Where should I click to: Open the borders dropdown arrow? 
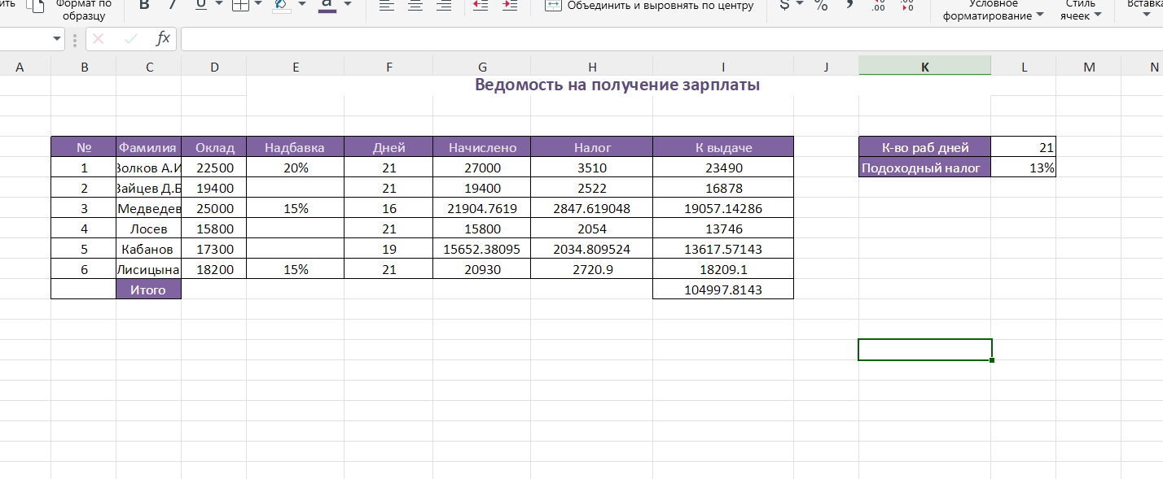259,3
